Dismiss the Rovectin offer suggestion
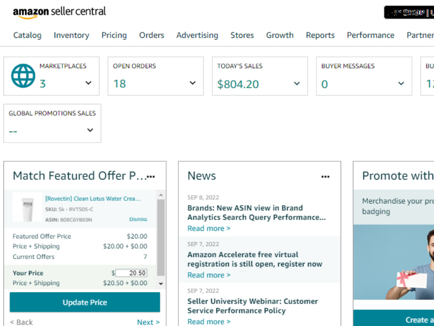 click(x=138, y=219)
